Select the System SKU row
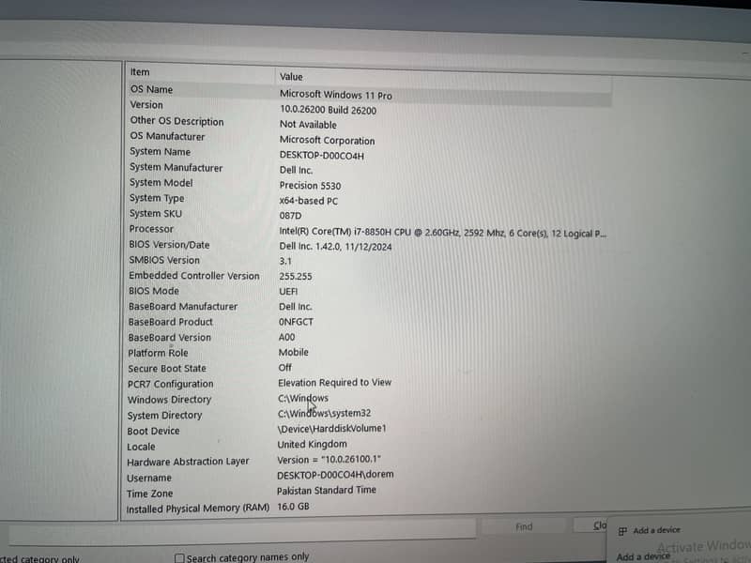Screen dimensions: 751x563 156,214
